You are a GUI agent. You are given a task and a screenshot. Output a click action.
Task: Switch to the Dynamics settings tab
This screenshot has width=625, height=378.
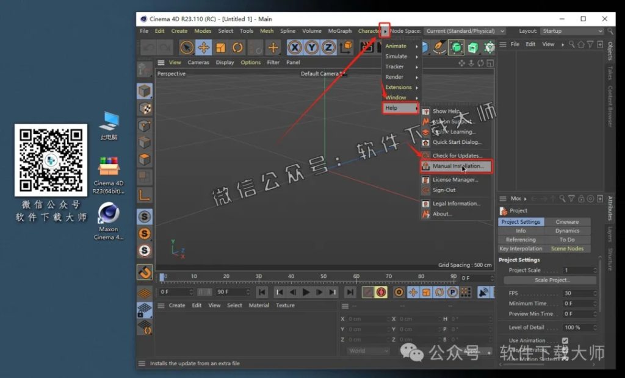tap(568, 230)
